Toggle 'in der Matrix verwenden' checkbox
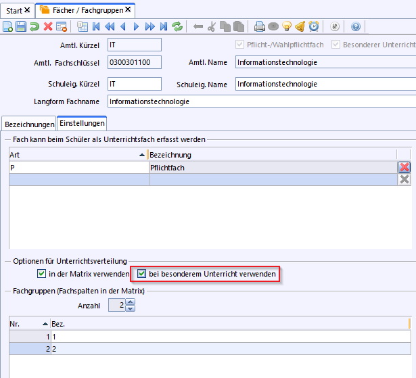 point(42,273)
